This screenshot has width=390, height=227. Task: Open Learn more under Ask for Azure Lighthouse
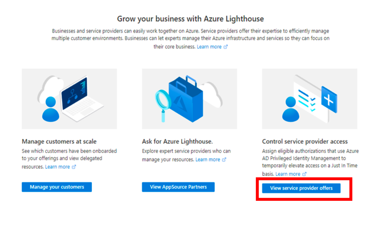tap(208, 160)
